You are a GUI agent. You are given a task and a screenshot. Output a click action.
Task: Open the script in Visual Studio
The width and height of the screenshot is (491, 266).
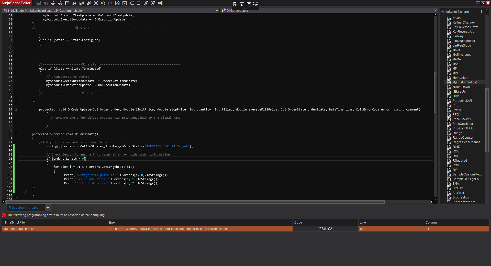(160, 3)
